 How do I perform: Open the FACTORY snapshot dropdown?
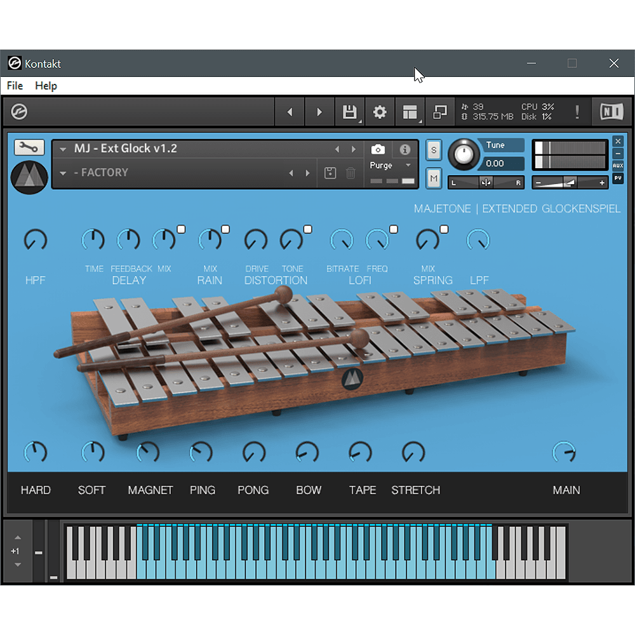(x=63, y=173)
